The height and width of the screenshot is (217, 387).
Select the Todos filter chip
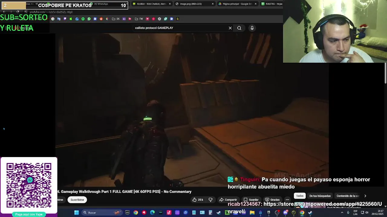coord(300,196)
